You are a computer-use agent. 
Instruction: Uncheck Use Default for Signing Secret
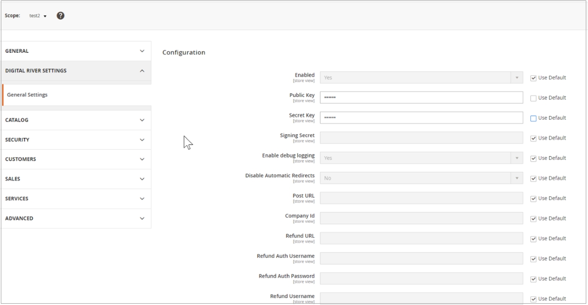(533, 139)
